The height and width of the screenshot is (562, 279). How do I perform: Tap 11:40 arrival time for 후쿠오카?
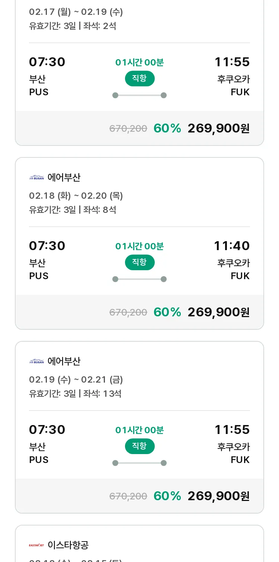point(232,246)
